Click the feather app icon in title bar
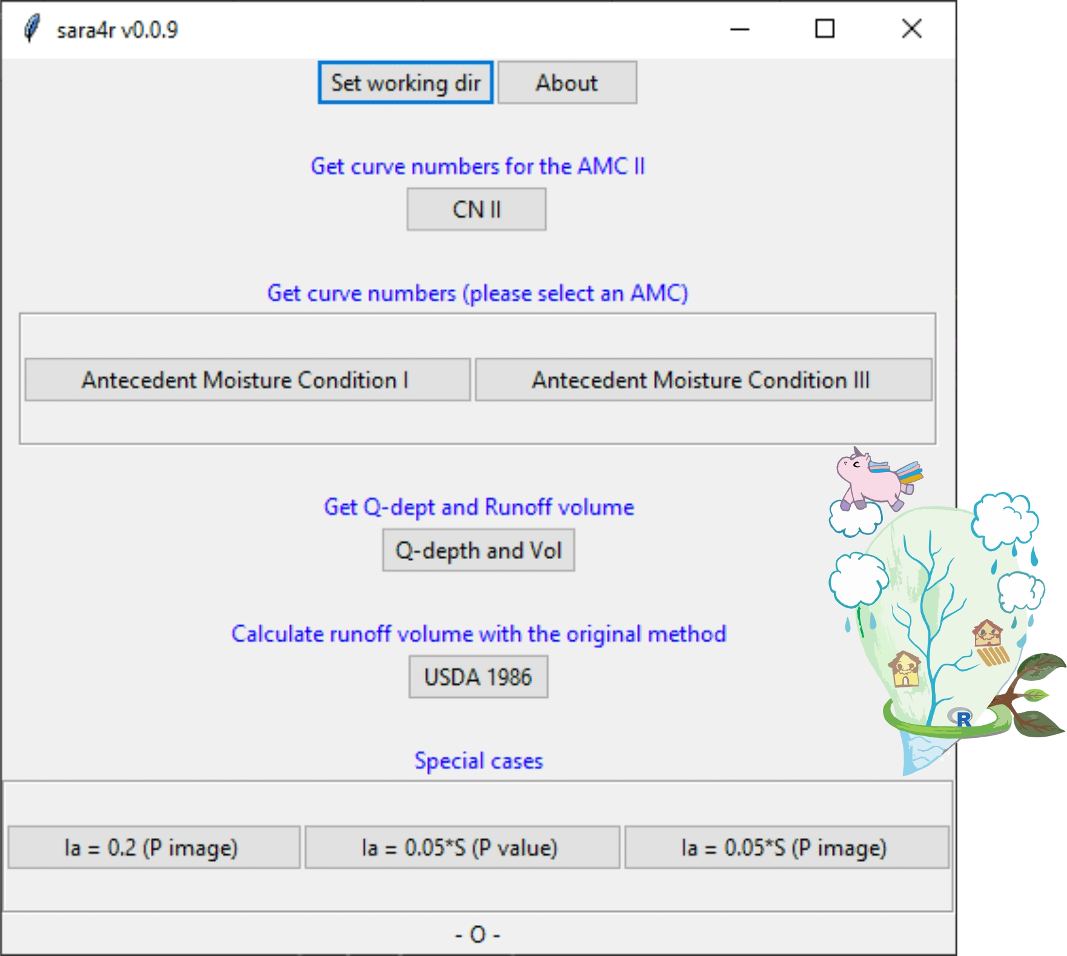This screenshot has height=956, width=1067. click(x=31, y=28)
